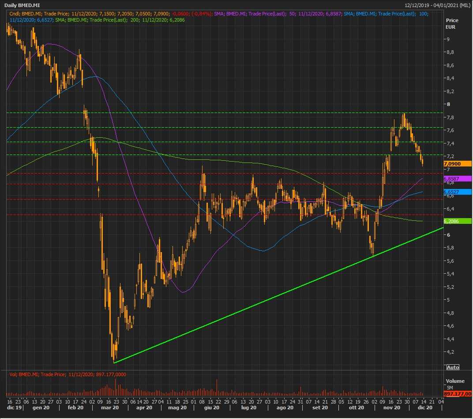Image resolution: width=473 pixels, height=419 pixels.
Task: Click the nov 20 month label
Action: pos(391,408)
